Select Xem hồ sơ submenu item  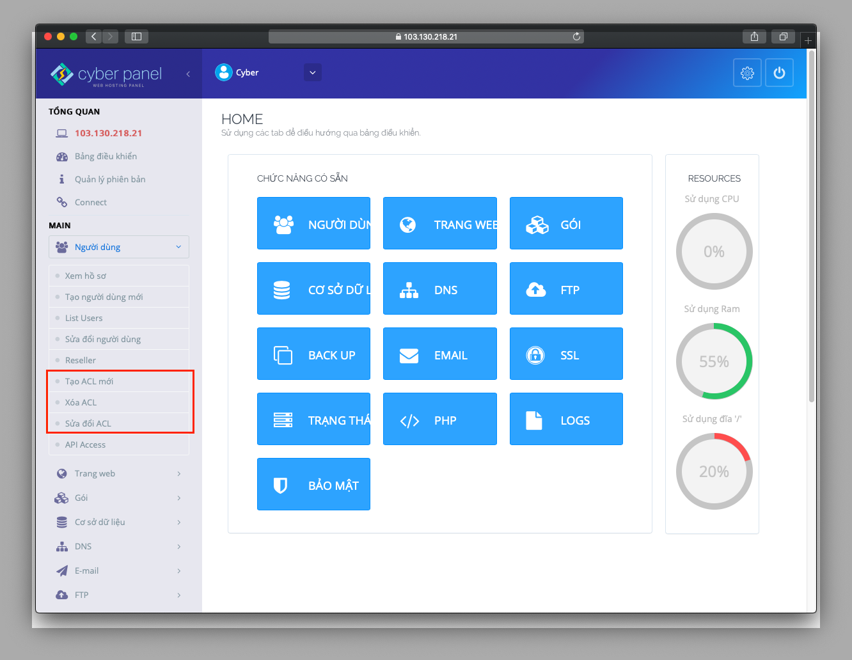tap(119, 276)
